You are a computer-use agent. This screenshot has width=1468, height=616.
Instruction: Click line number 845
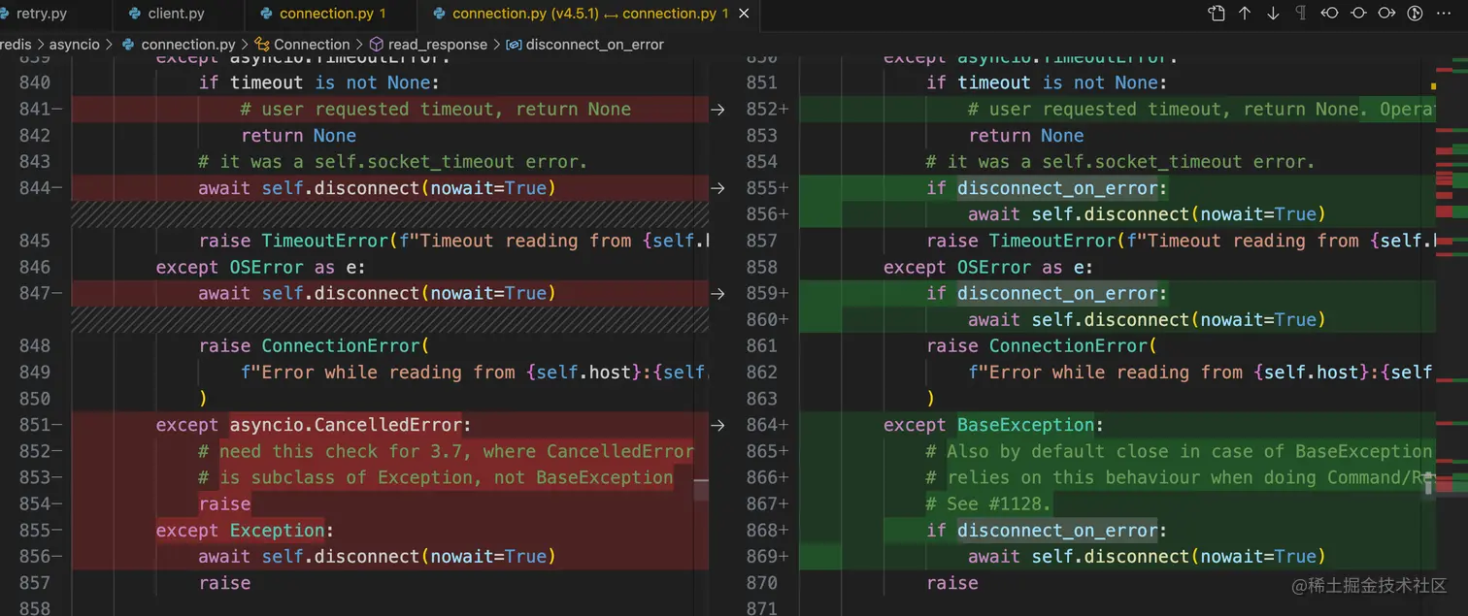(35, 241)
